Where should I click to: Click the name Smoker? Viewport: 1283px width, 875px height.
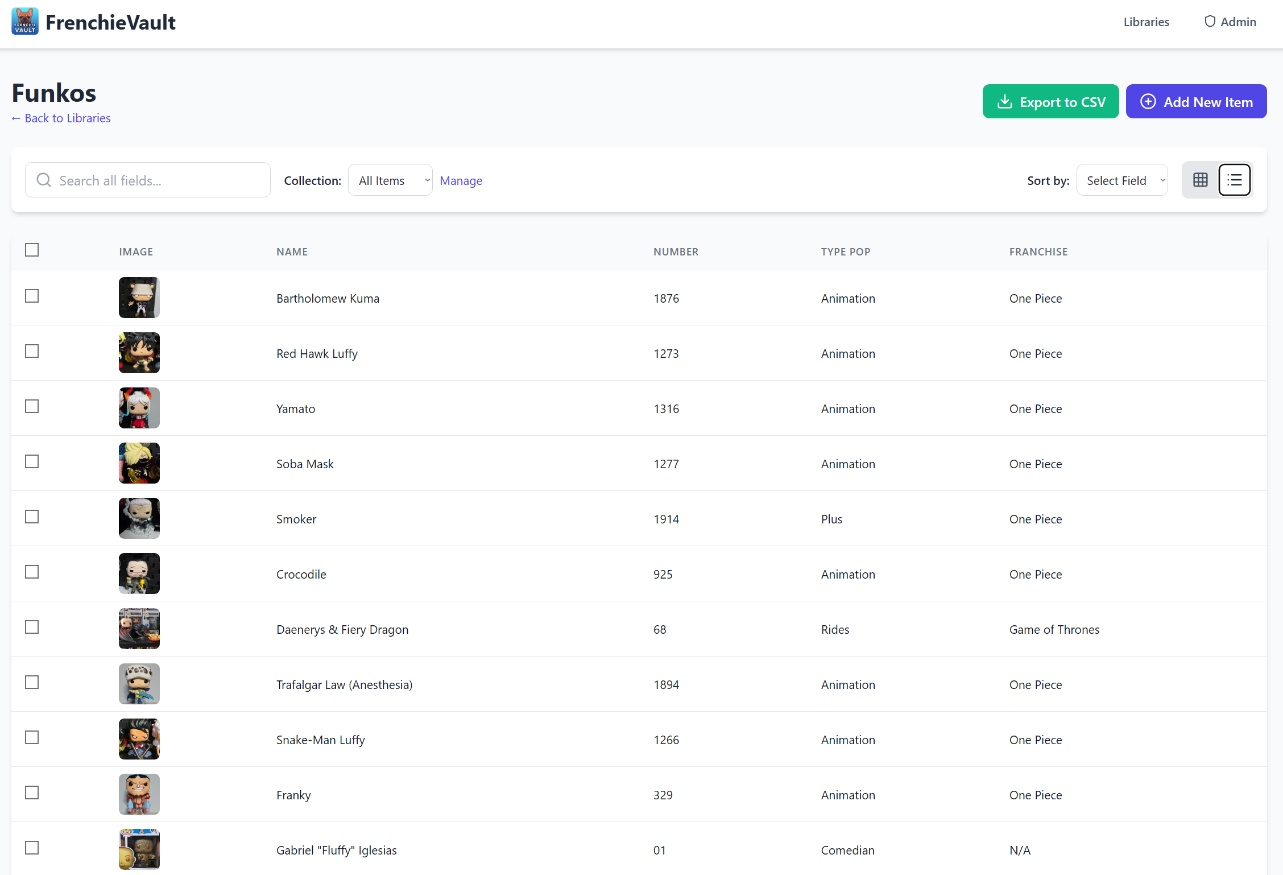point(296,519)
